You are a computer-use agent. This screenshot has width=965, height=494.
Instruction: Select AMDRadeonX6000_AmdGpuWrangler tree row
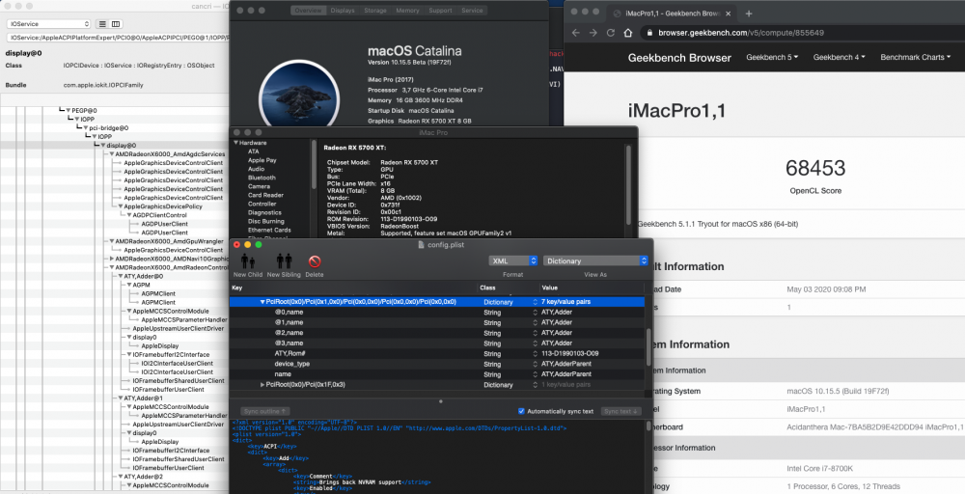169,242
